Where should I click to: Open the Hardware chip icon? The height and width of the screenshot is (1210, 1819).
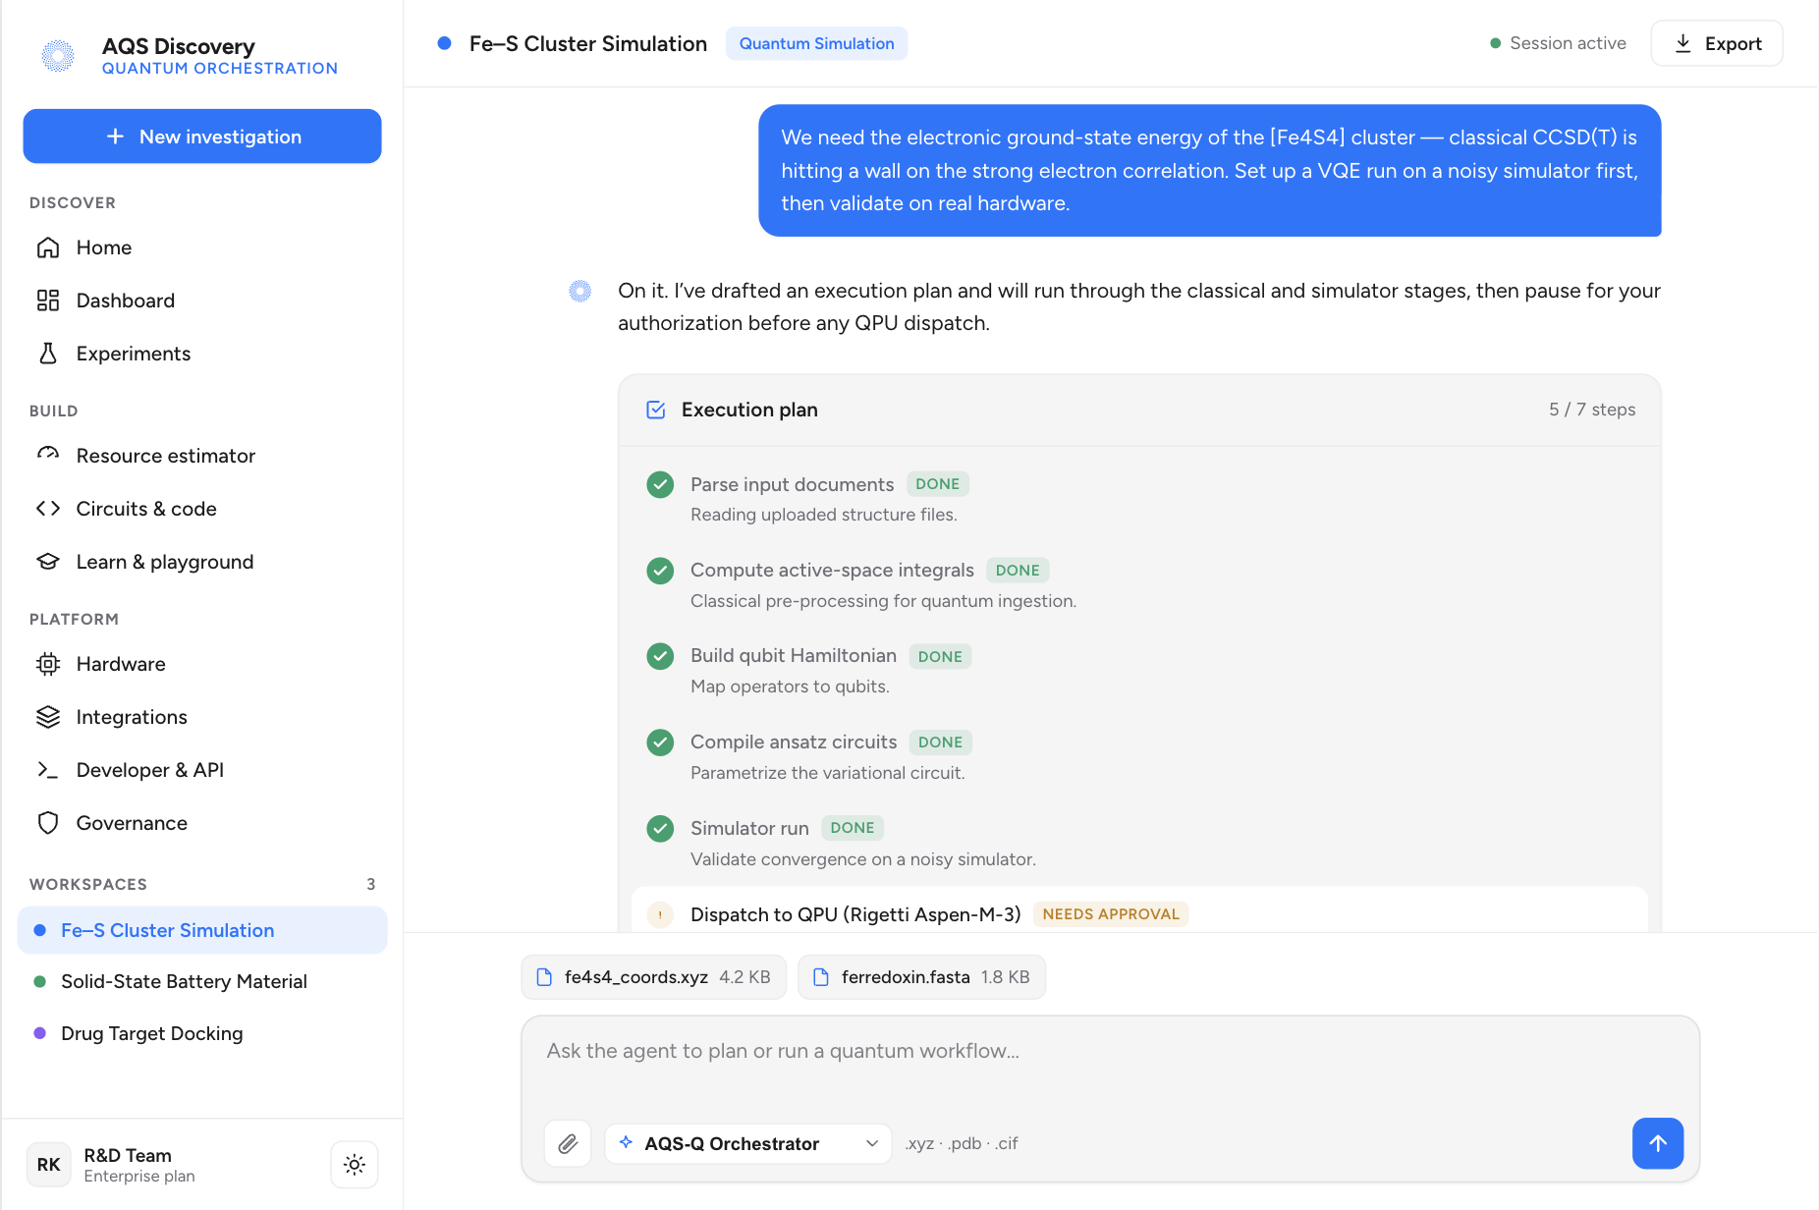48,664
